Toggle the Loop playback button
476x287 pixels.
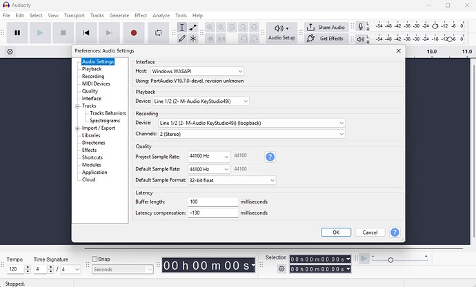coord(158,33)
